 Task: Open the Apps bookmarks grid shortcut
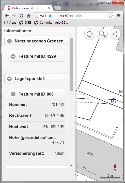point(10,23)
